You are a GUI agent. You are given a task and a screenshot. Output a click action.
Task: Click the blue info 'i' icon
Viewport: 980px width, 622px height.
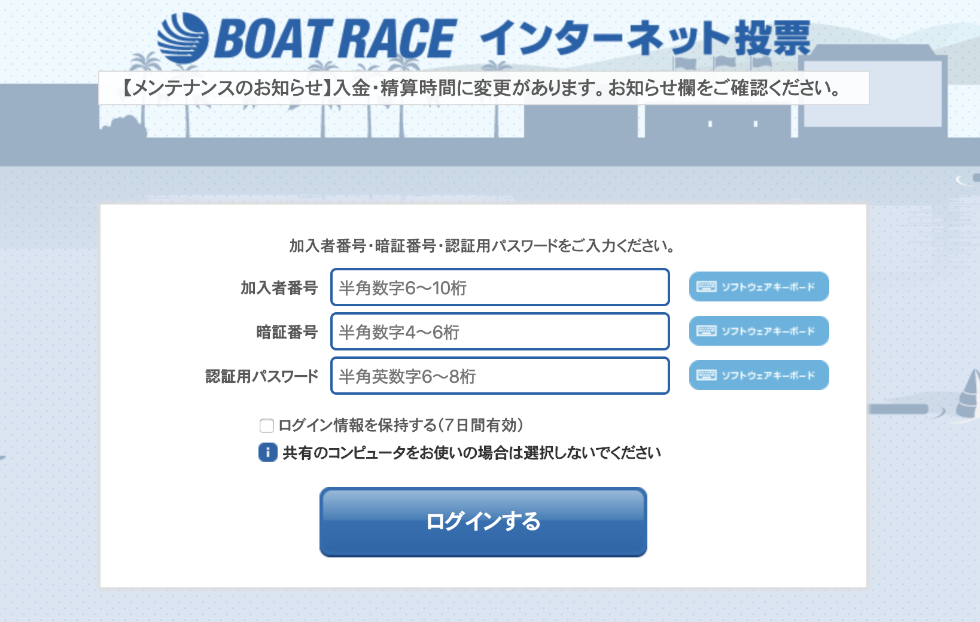pyautogui.click(x=267, y=452)
